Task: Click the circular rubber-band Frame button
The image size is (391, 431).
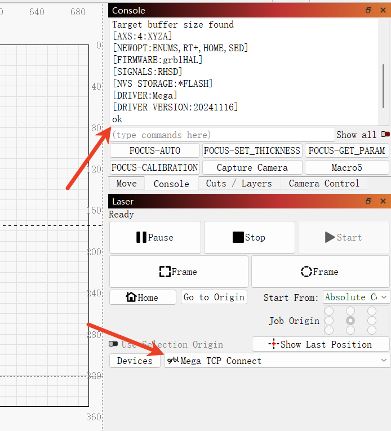Action: (319, 272)
